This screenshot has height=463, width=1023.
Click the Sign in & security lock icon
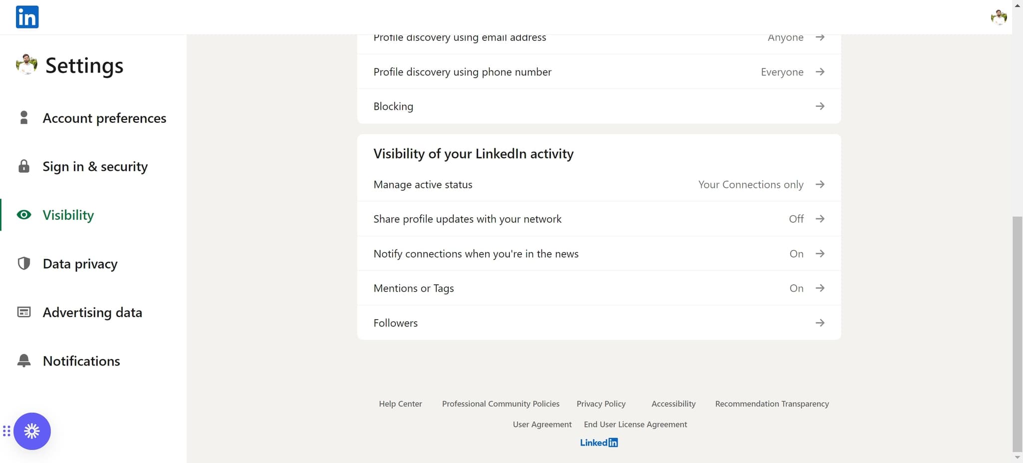[23, 166]
